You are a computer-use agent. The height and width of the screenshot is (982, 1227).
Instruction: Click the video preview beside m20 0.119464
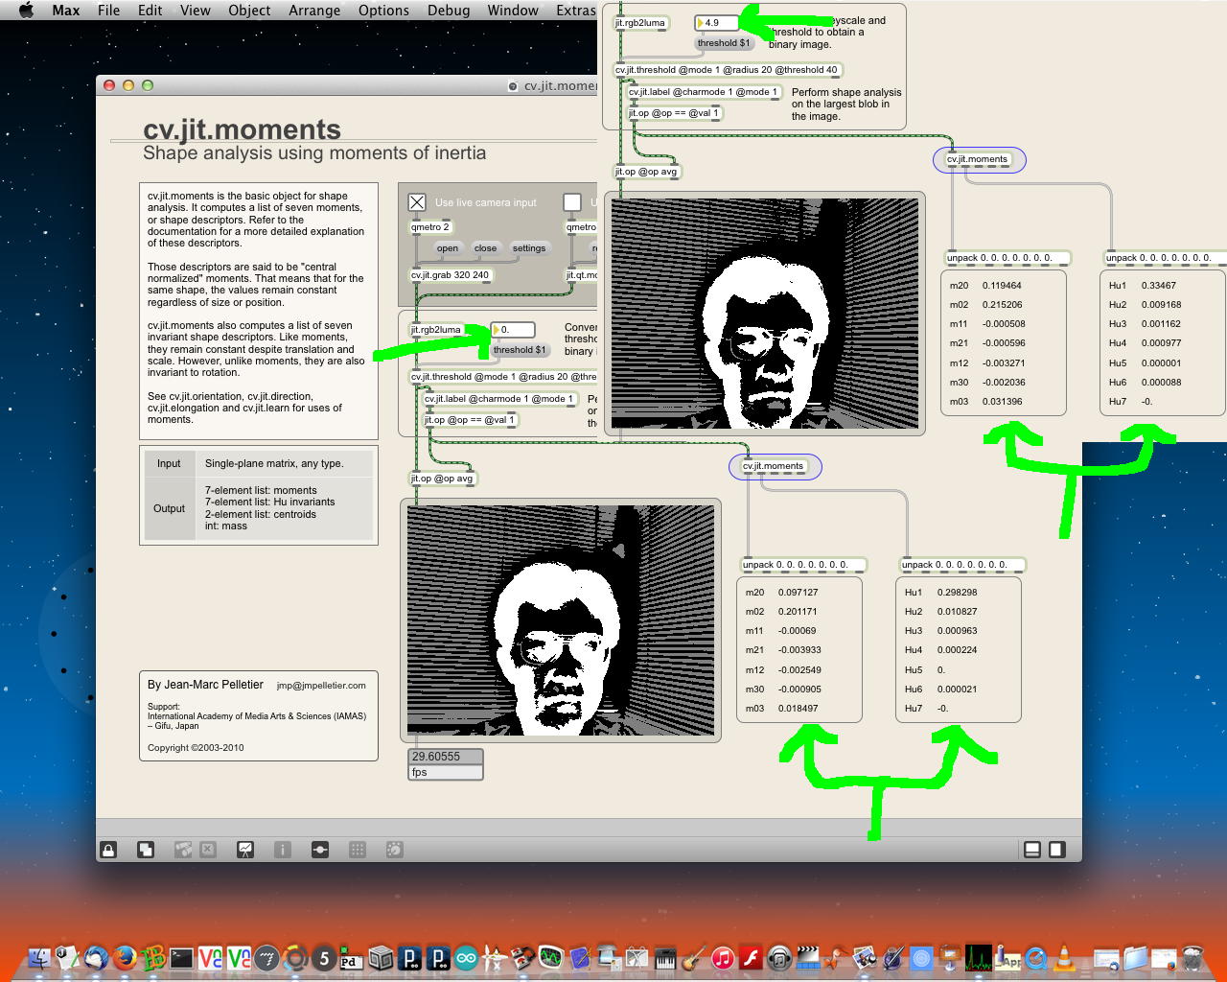[765, 314]
